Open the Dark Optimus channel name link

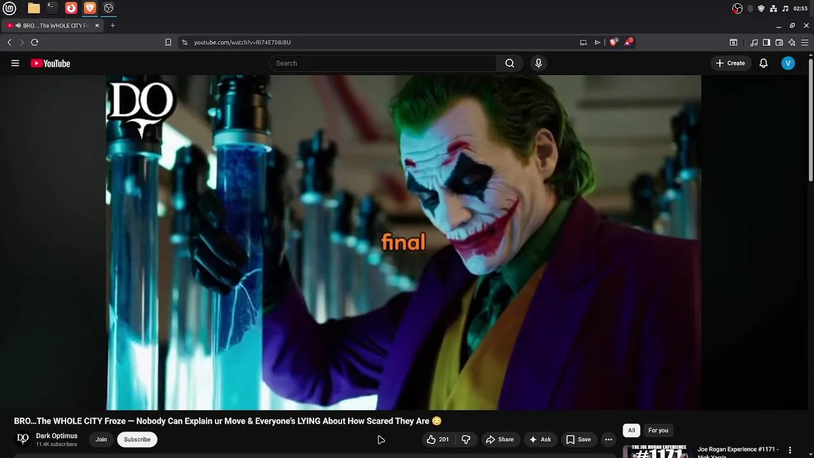(57, 436)
